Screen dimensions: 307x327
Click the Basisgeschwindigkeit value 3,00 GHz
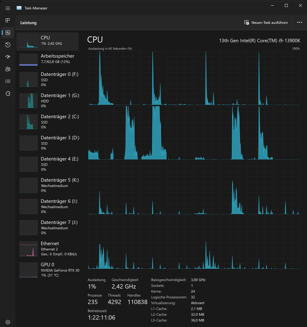tap(198, 280)
